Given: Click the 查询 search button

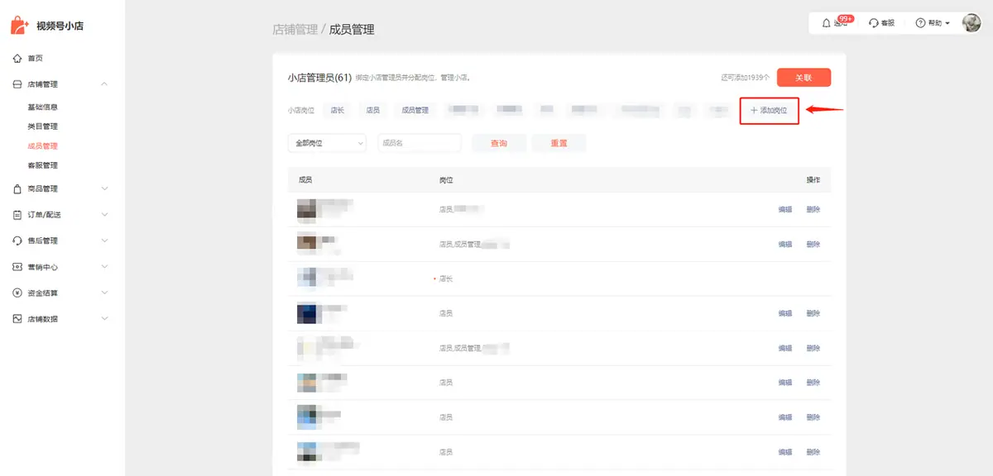Looking at the screenshot, I should (499, 143).
